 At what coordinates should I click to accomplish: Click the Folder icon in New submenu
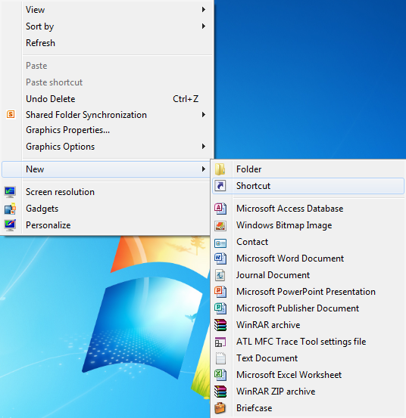[x=220, y=169]
